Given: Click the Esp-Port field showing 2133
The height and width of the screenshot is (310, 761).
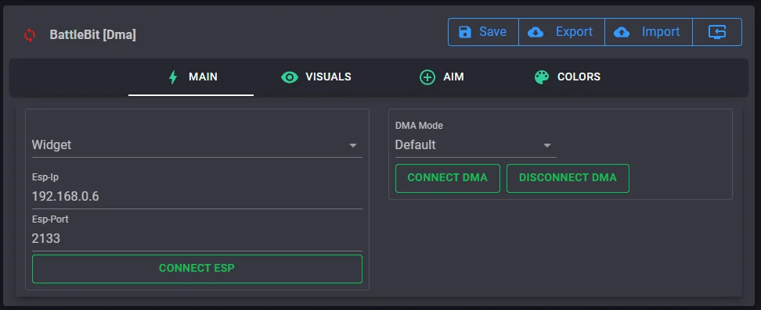Looking at the screenshot, I should [197, 238].
